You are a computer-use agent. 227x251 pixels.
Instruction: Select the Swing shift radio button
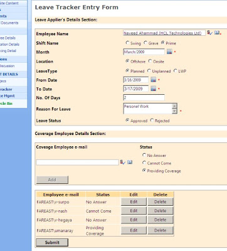coord(127,43)
